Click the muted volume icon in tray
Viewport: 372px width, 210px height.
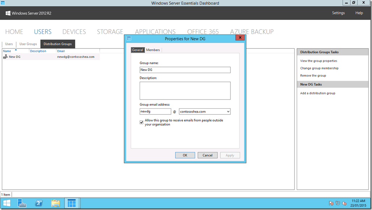coord(344,203)
